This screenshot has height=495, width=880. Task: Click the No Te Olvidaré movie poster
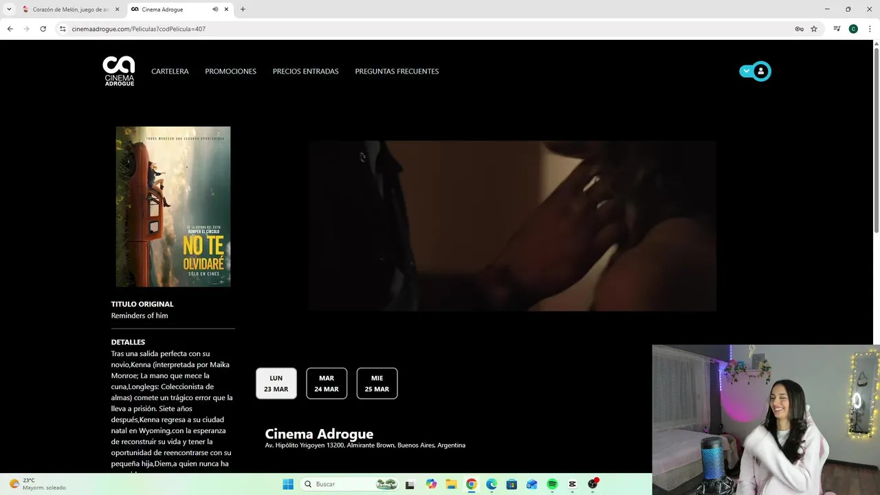(x=173, y=206)
